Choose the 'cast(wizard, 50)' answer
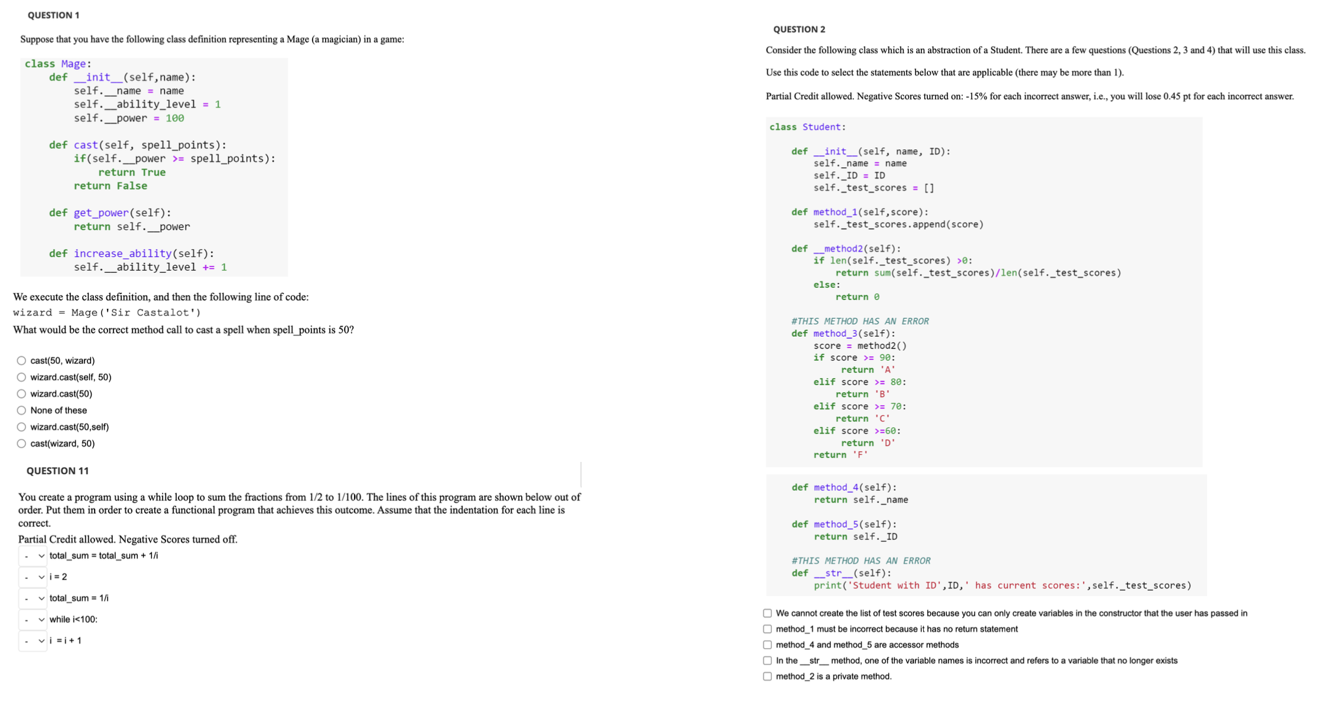 click(x=21, y=443)
